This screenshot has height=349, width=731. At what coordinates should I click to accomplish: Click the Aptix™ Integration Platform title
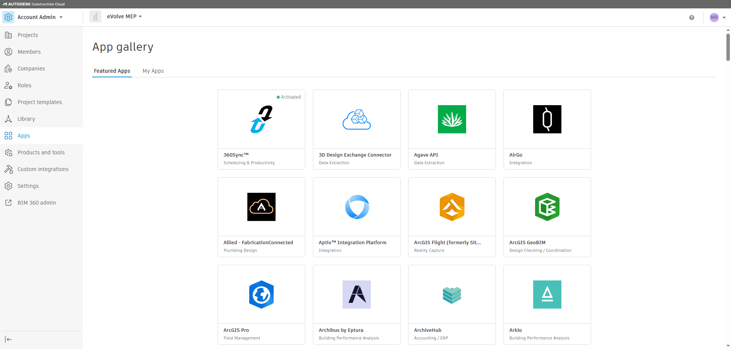(x=353, y=243)
